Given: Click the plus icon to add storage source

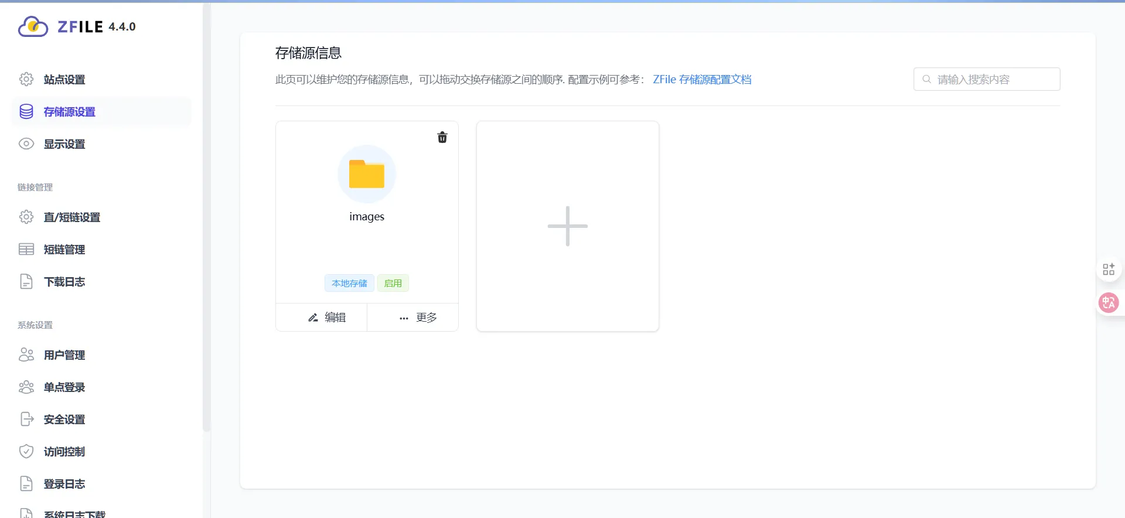Looking at the screenshot, I should click(x=568, y=226).
